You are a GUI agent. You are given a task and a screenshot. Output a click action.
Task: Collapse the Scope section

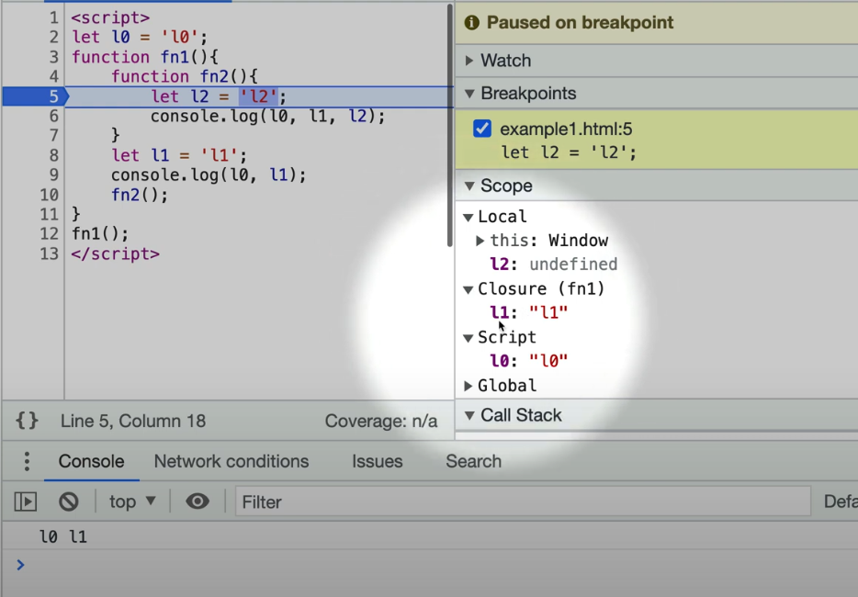pos(469,186)
